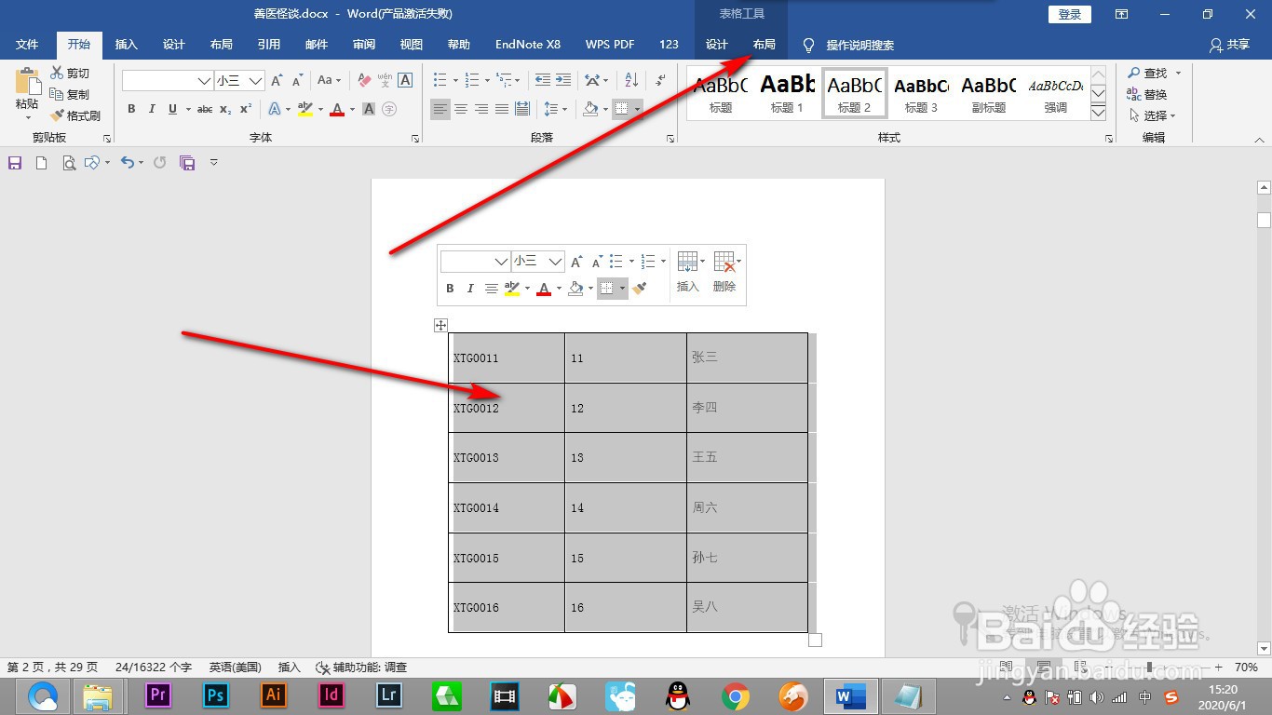The height and width of the screenshot is (715, 1272).
Task: Toggle ribbon justify alignment button
Action: [x=502, y=109]
